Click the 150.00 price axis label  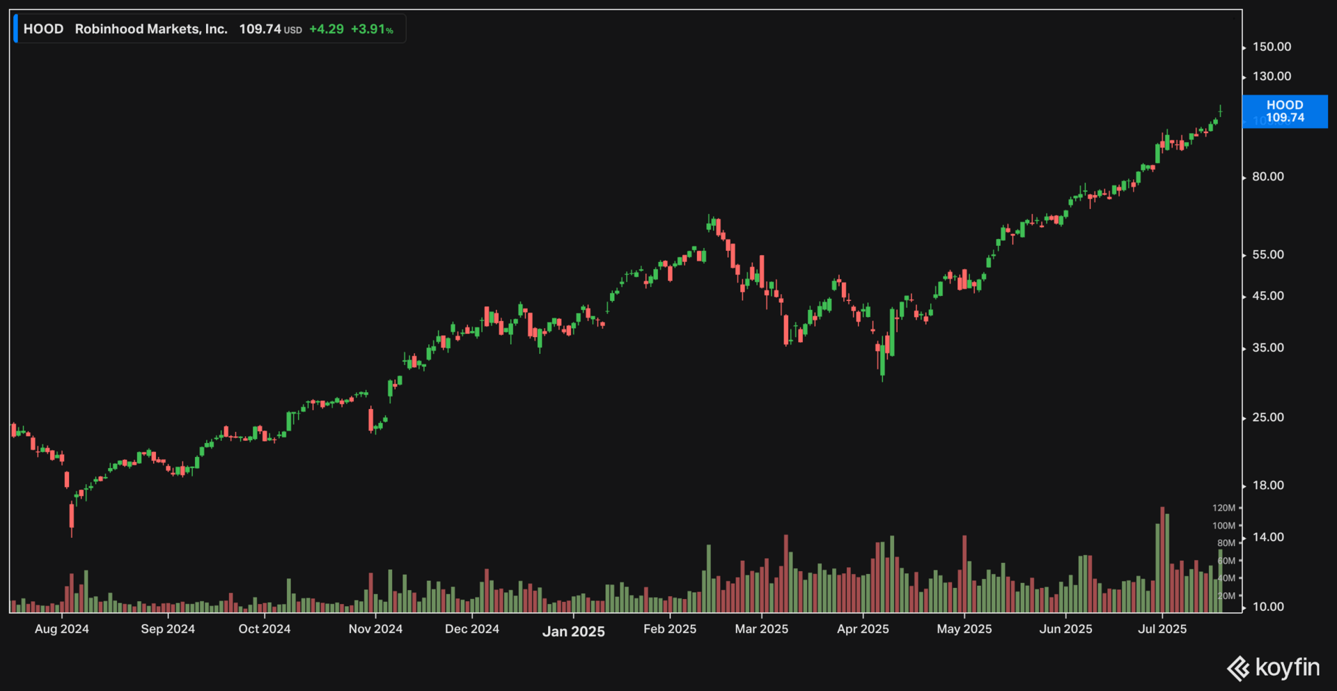(x=1272, y=47)
